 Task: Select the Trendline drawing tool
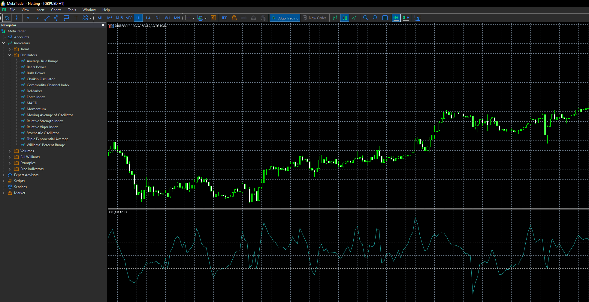pyautogui.click(x=47, y=18)
